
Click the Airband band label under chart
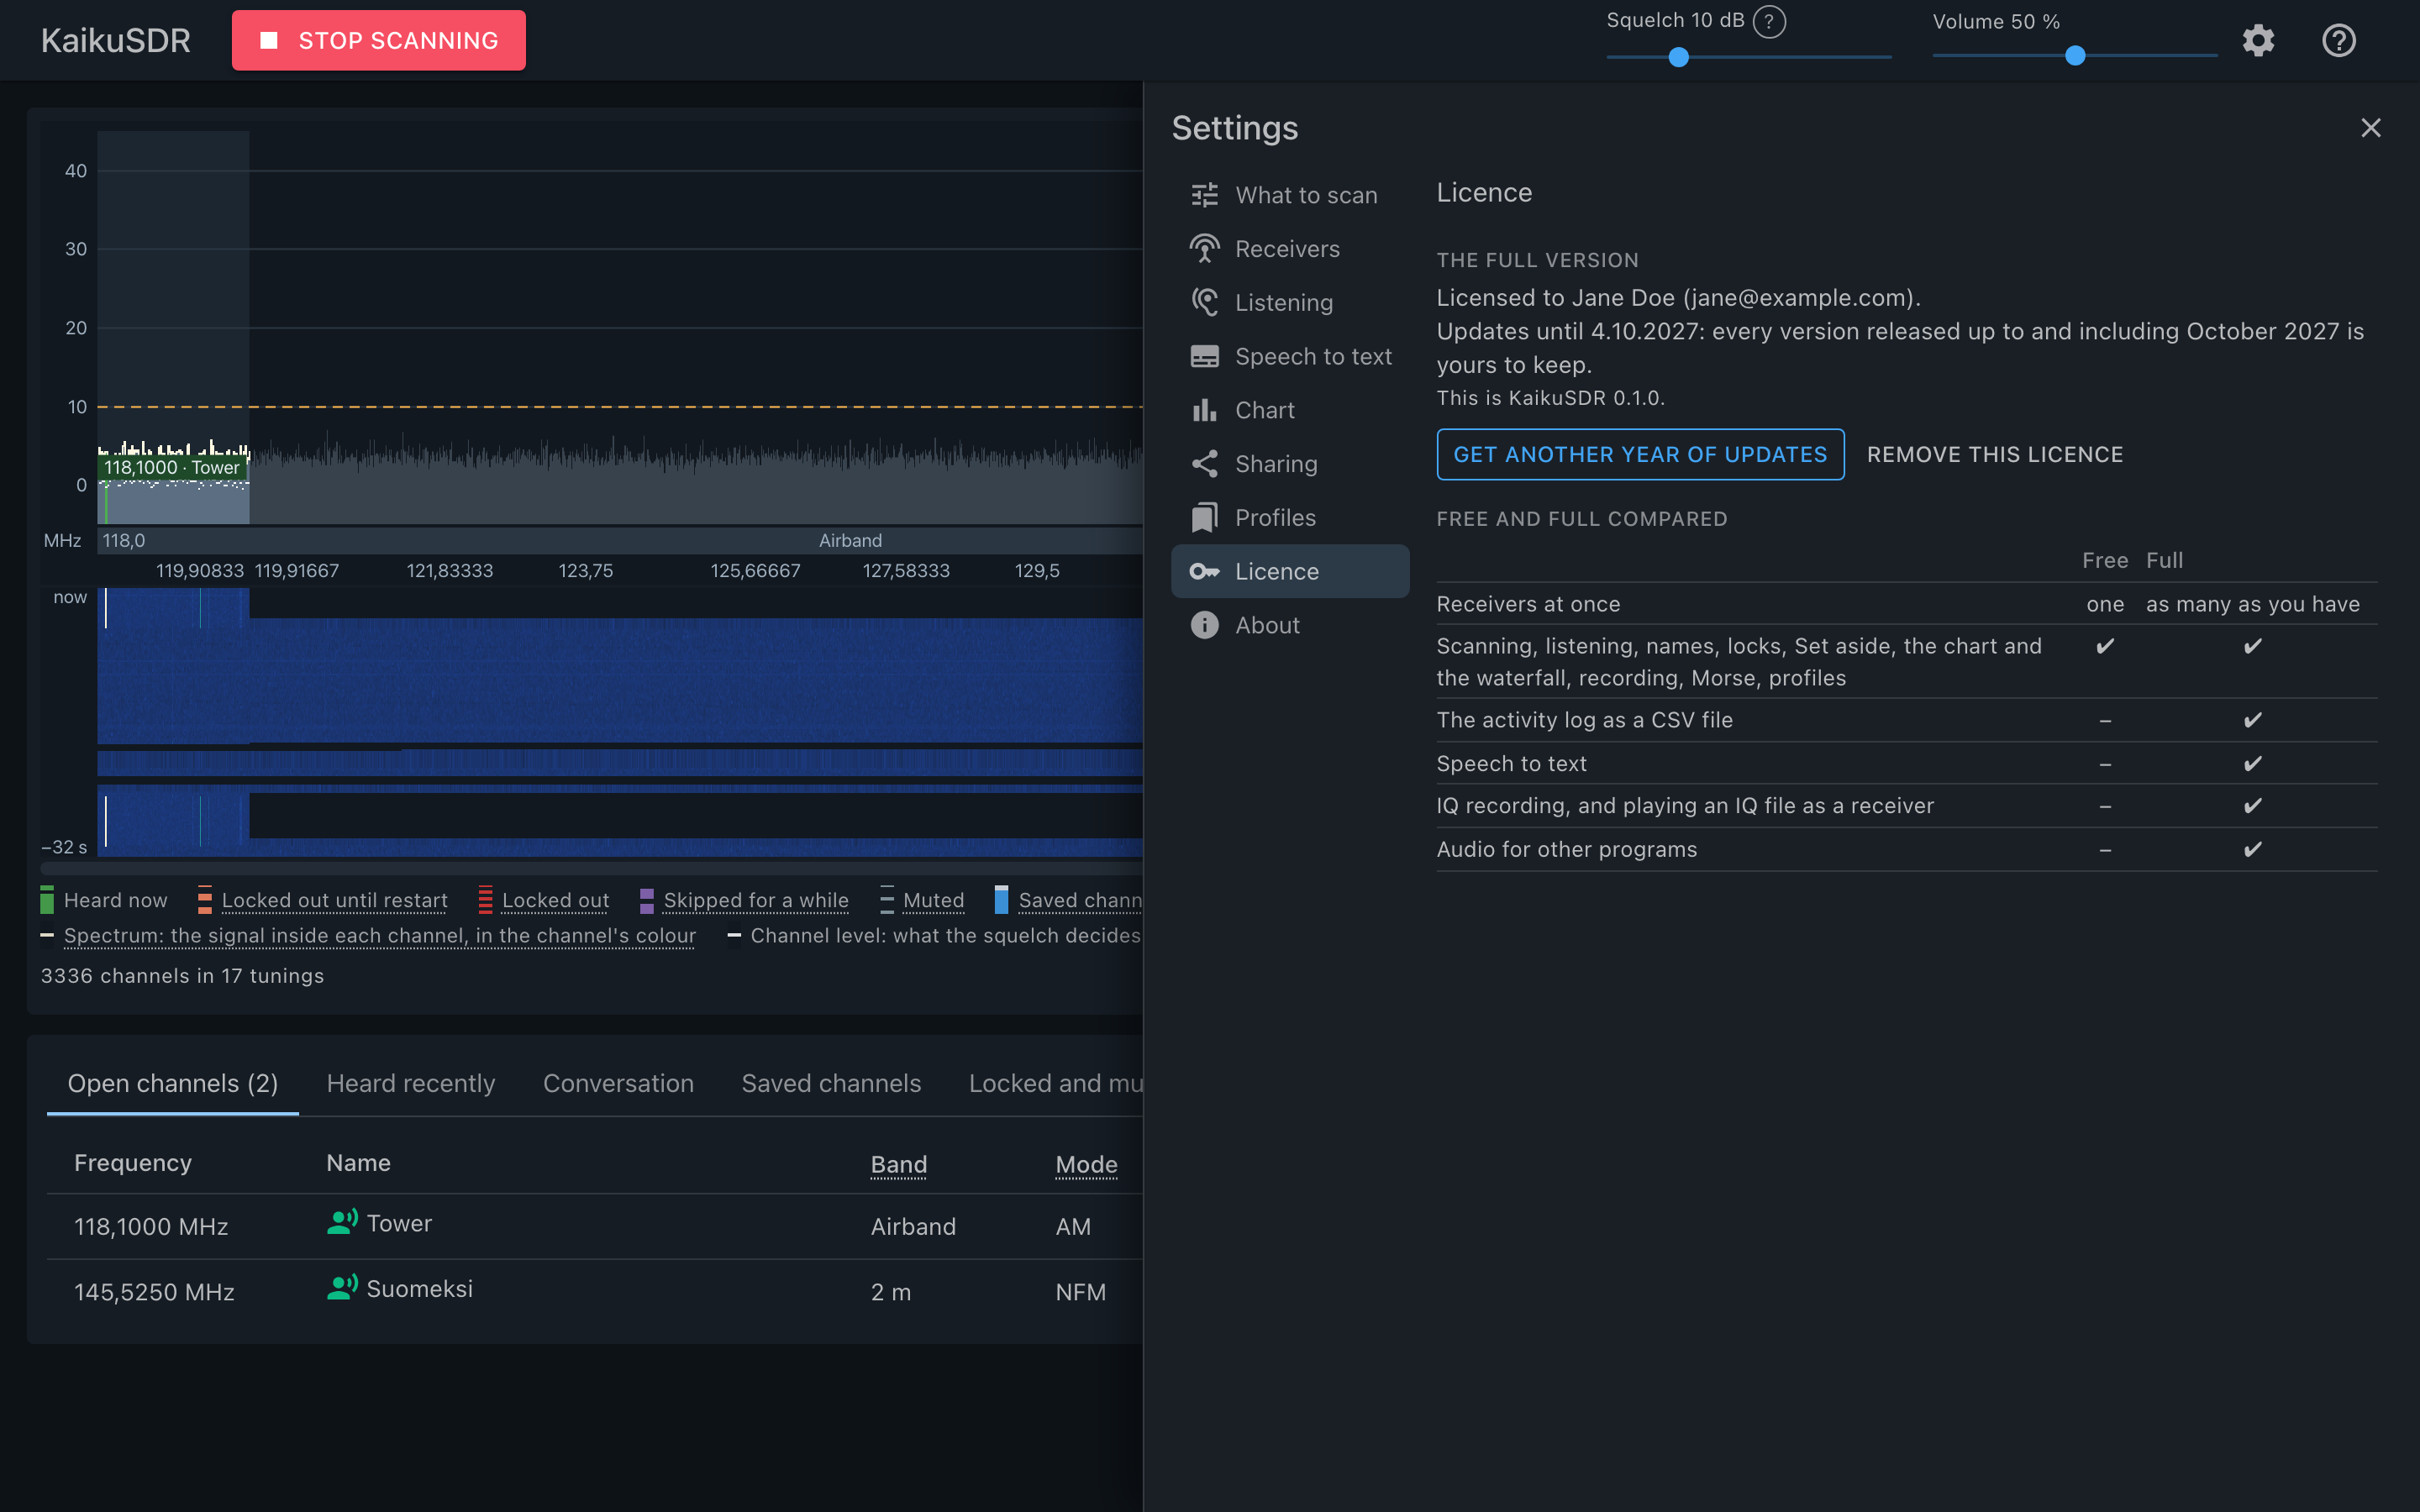pos(850,540)
